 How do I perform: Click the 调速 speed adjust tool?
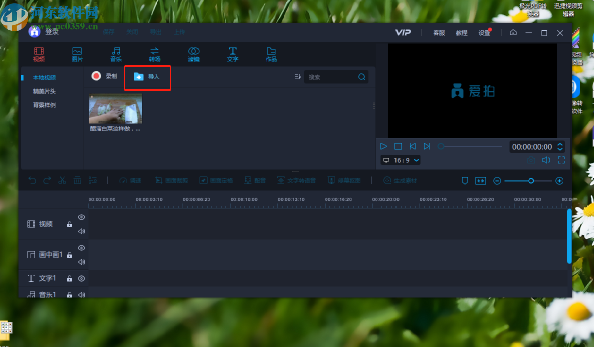click(130, 181)
